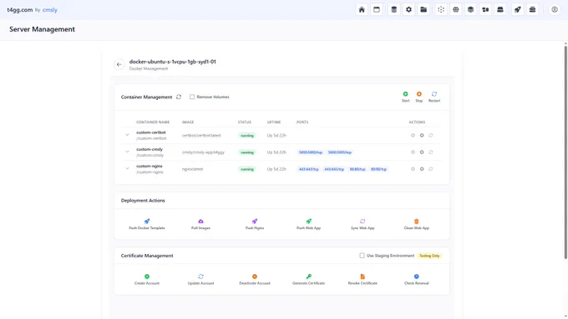Open the settings gear icon in top navigation

[408, 10]
